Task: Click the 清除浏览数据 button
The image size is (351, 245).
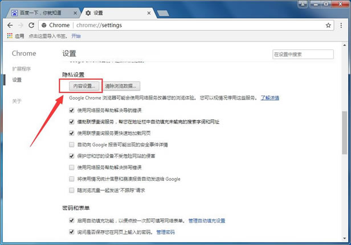Action: [x=121, y=86]
